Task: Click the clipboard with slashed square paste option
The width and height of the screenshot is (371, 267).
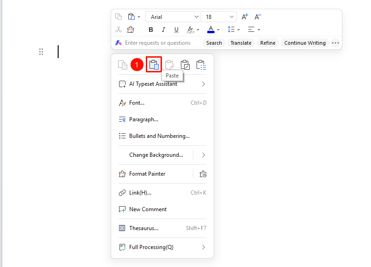Action: 185,65
